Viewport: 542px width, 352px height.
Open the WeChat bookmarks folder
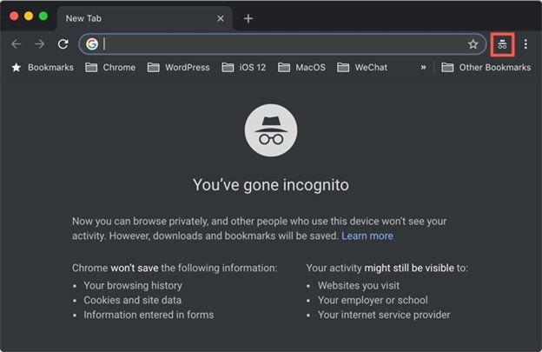pos(362,68)
